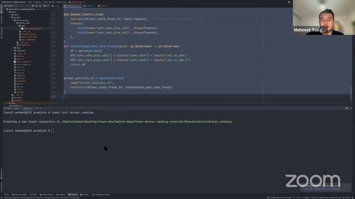Select the currently active underlined editor tab
Viewport: 355px width, 199px height.
point(72,6)
